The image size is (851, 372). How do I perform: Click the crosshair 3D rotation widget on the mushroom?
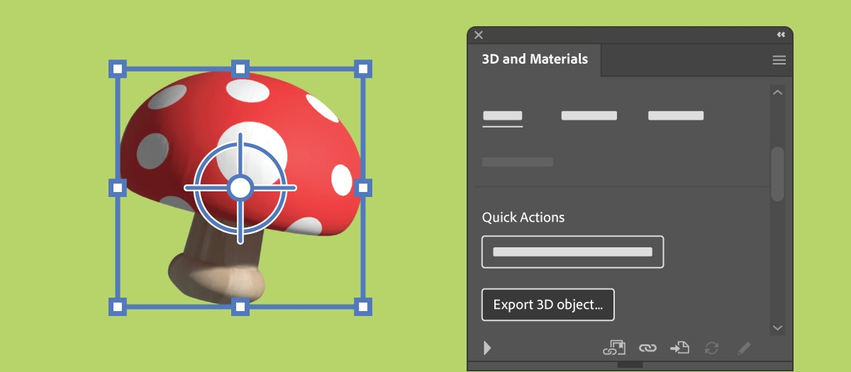[240, 188]
